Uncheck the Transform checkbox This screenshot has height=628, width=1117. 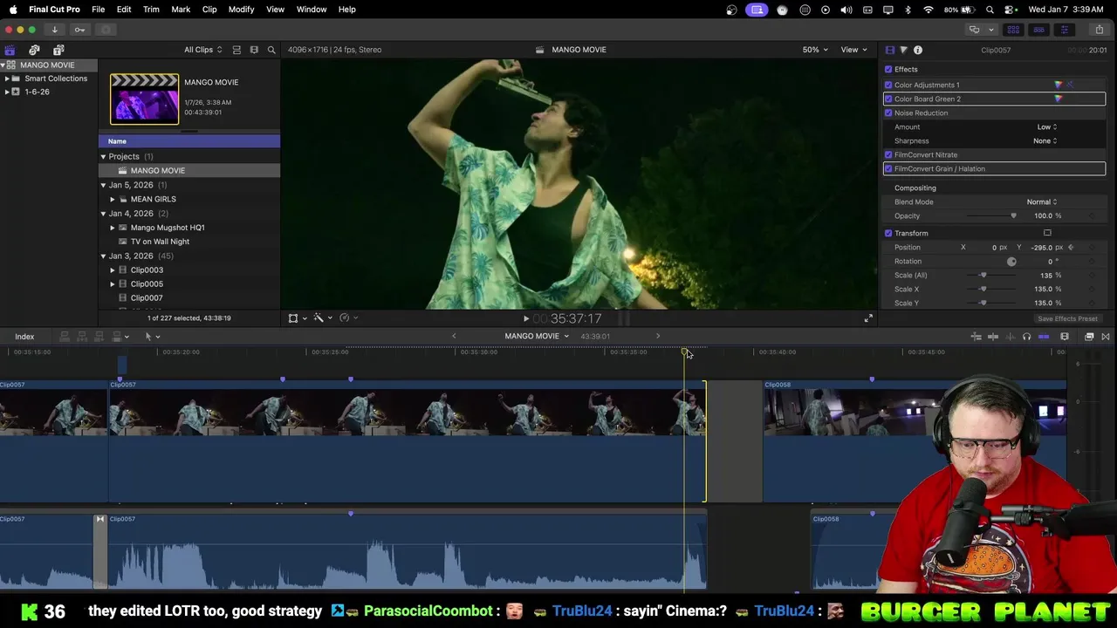pos(888,233)
